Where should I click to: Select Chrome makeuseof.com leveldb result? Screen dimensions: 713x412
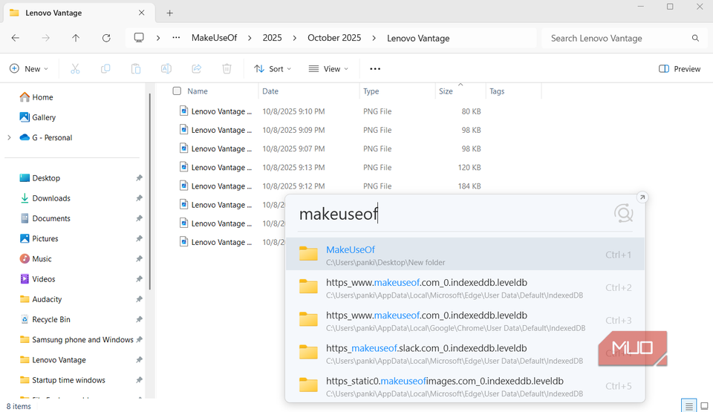click(x=465, y=320)
